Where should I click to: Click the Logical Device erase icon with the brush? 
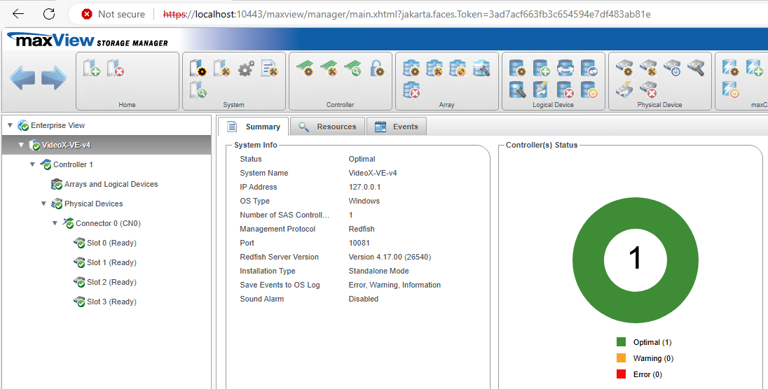pos(541,90)
